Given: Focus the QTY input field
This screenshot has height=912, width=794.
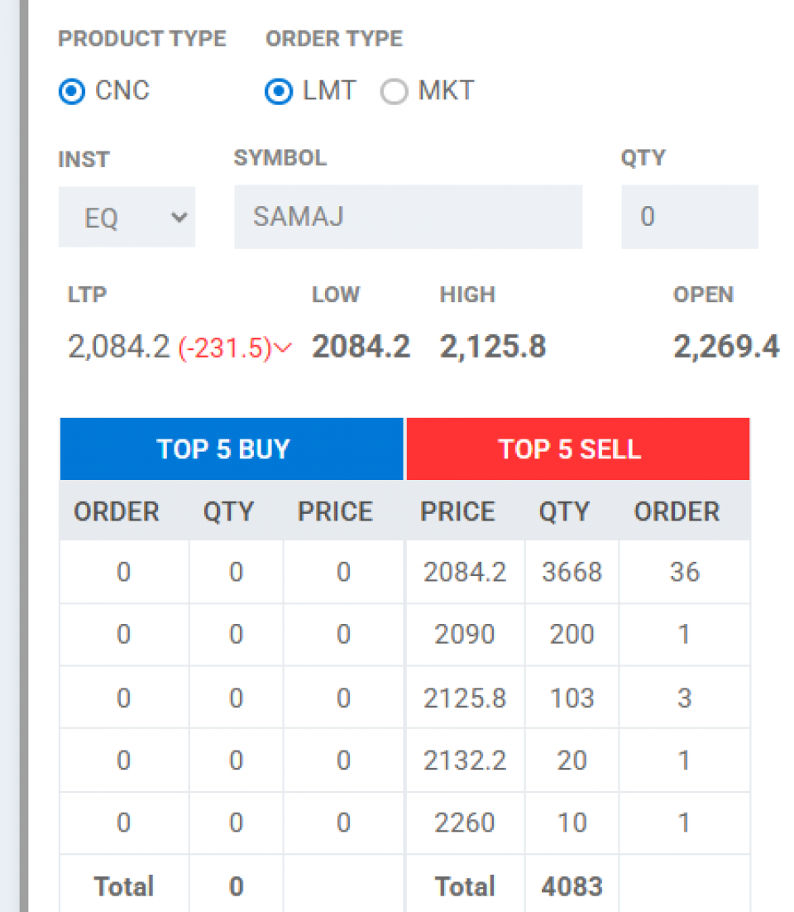Looking at the screenshot, I should 689,217.
